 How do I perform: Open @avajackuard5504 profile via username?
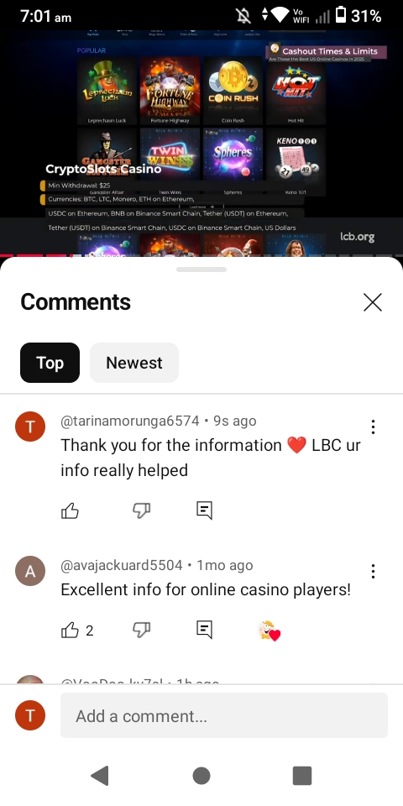[x=121, y=565]
